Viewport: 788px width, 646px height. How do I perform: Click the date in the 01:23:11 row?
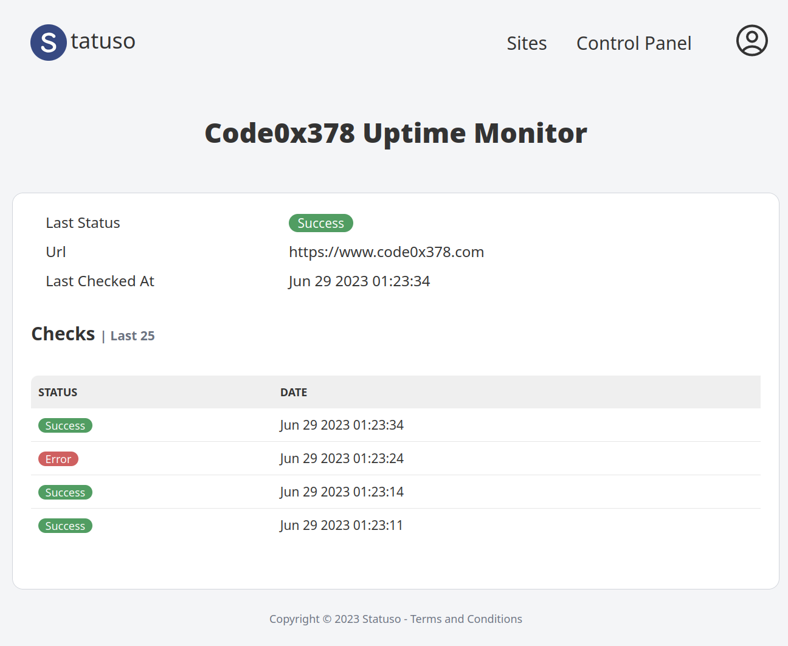341,526
